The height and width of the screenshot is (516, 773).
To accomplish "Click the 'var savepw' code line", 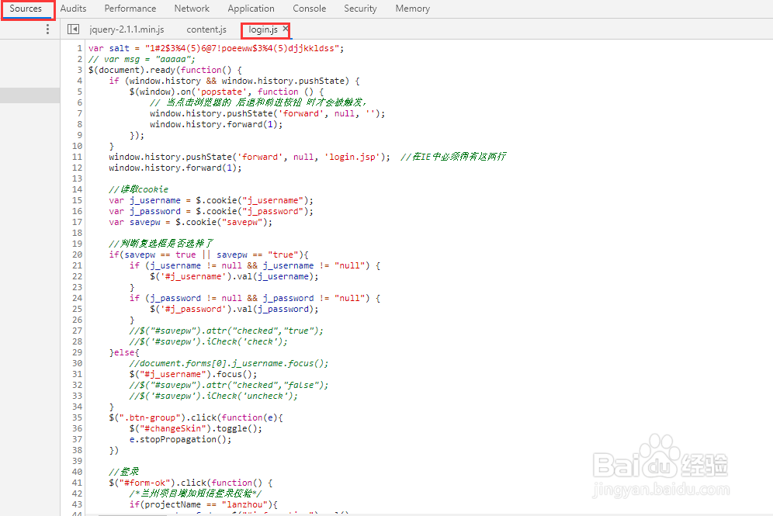I will point(190,222).
